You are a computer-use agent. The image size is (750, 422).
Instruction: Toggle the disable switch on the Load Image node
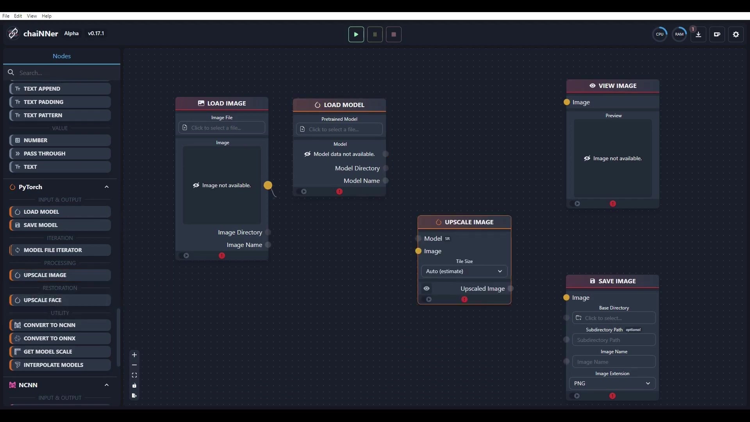tap(186, 256)
